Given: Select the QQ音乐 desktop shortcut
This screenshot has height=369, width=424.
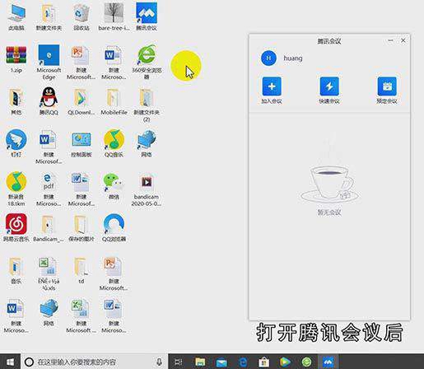Looking at the screenshot, I should click(114, 143).
